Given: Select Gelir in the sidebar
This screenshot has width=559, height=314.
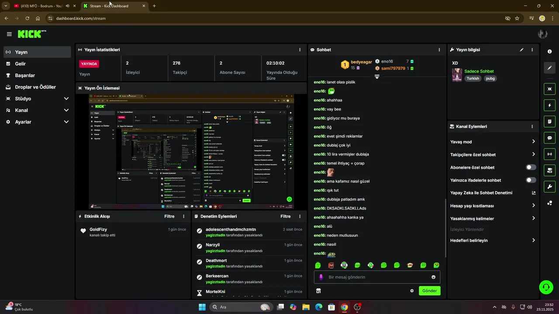Looking at the screenshot, I should pyautogui.click(x=37, y=64).
